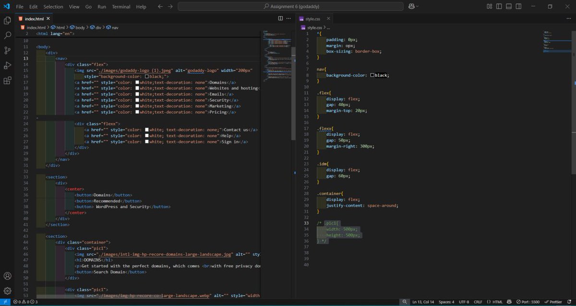Open the Manage gear menu

(7, 291)
